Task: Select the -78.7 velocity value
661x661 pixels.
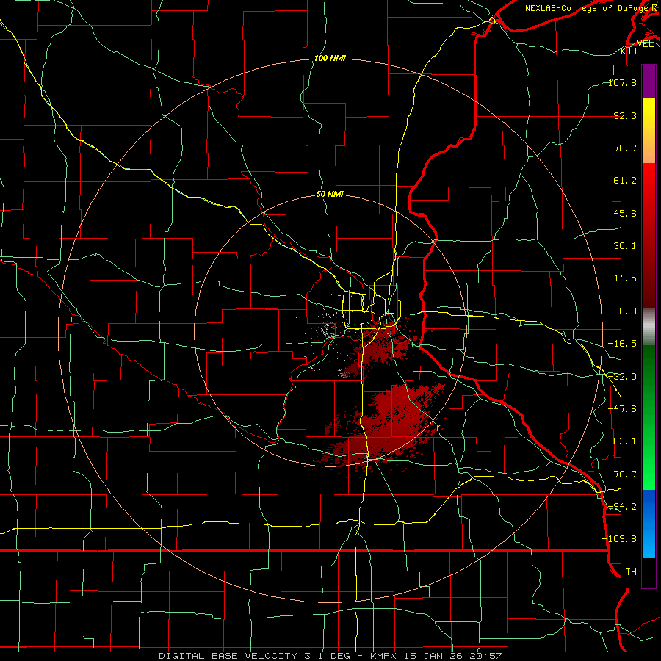Action: pos(623,474)
